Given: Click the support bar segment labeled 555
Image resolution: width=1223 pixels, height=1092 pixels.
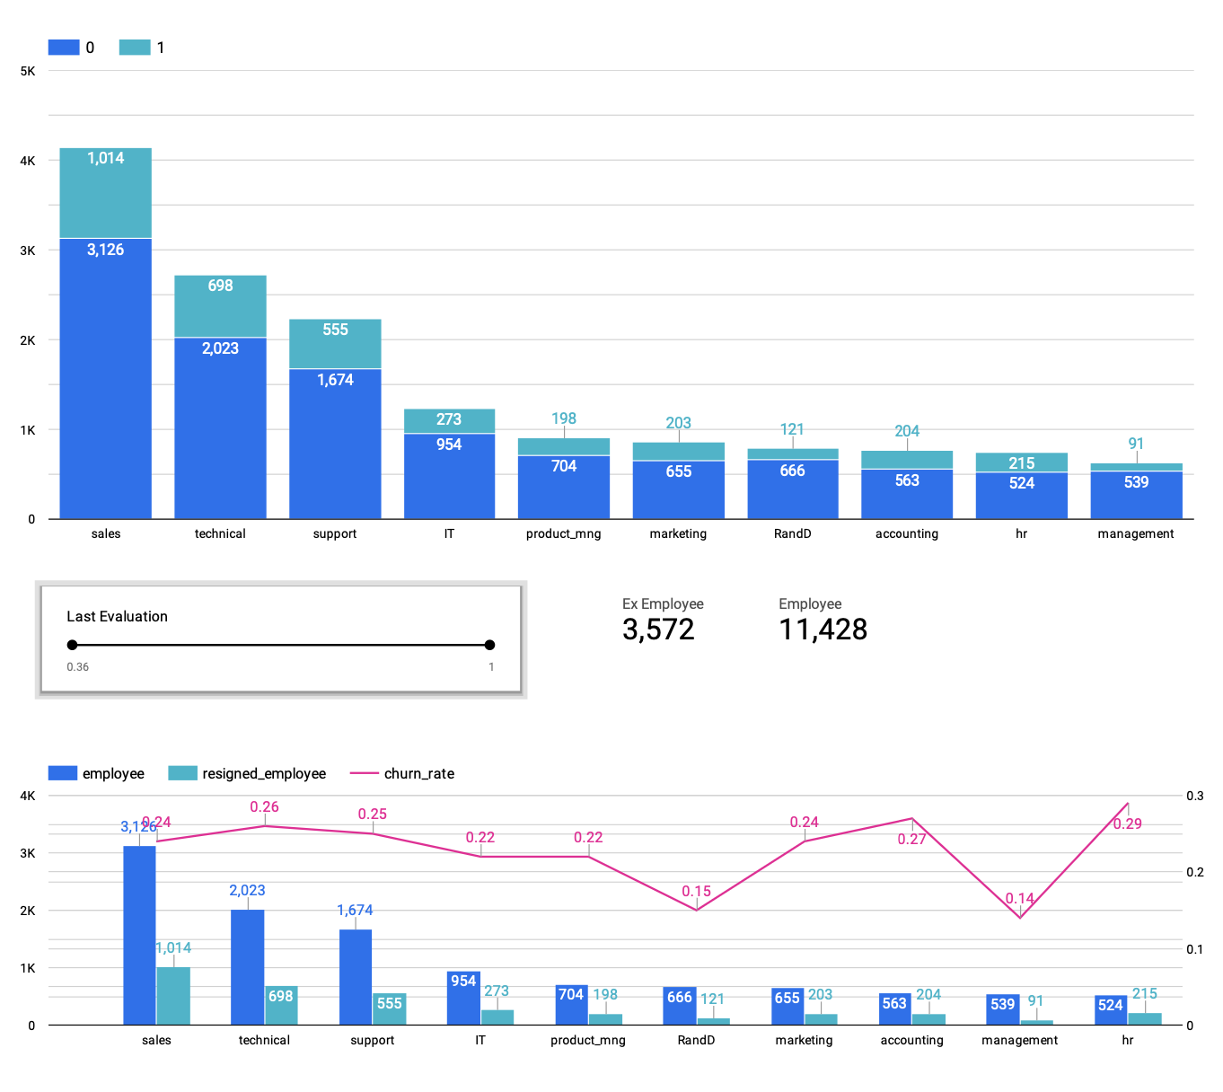Looking at the screenshot, I should (x=334, y=343).
